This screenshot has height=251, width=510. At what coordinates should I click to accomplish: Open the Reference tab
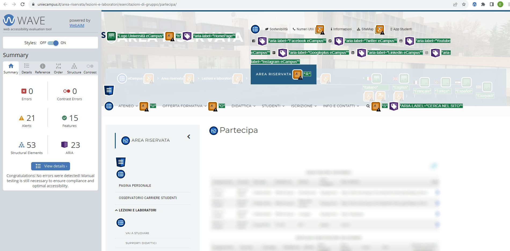pyautogui.click(x=42, y=69)
